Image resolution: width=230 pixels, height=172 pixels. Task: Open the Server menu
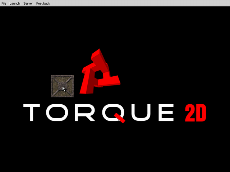click(x=28, y=3)
